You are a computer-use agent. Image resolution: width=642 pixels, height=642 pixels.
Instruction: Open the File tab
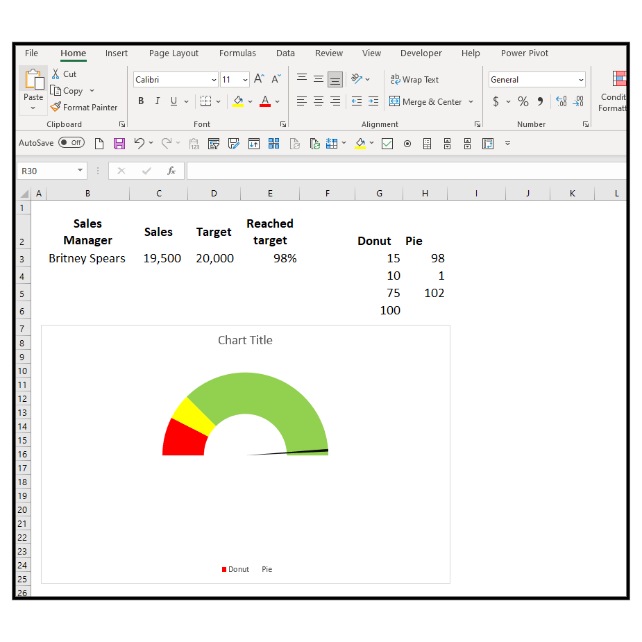pyautogui.click(x=31, y=53)
